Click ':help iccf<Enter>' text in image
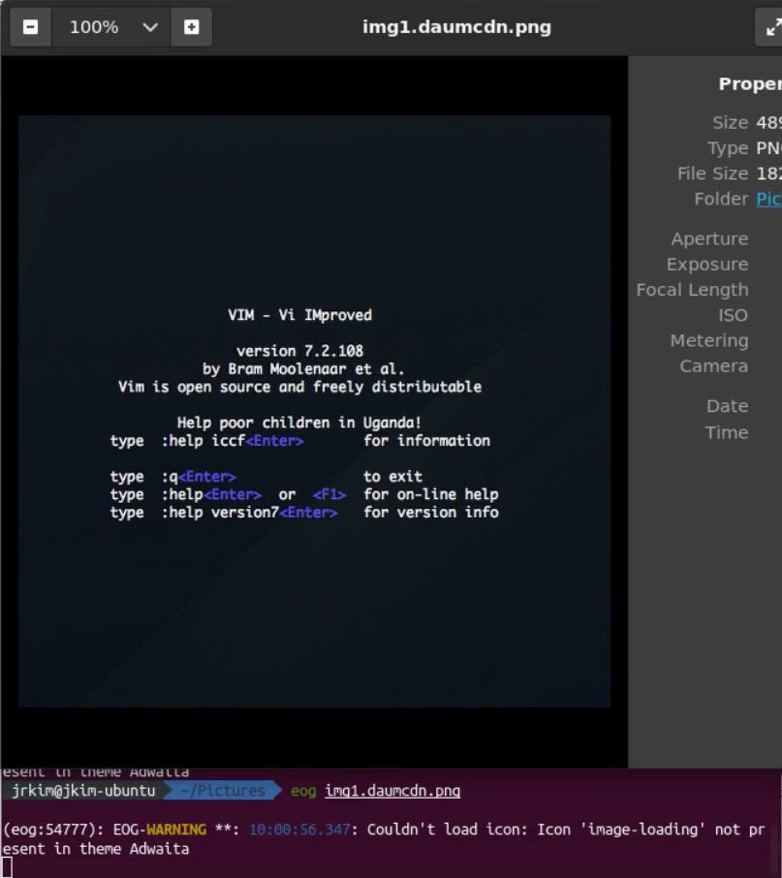This screenshot has height=878, width=782. pos(233,441)
